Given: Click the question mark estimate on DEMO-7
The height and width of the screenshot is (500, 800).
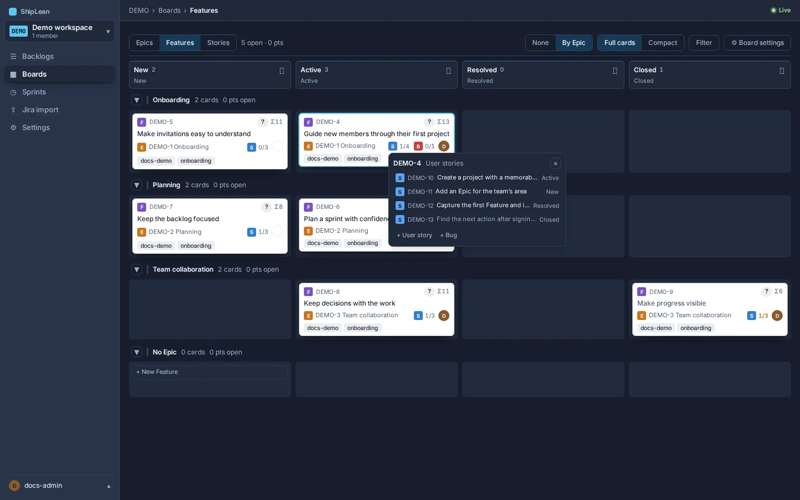Looking at the screenshot, I should 267,207.
